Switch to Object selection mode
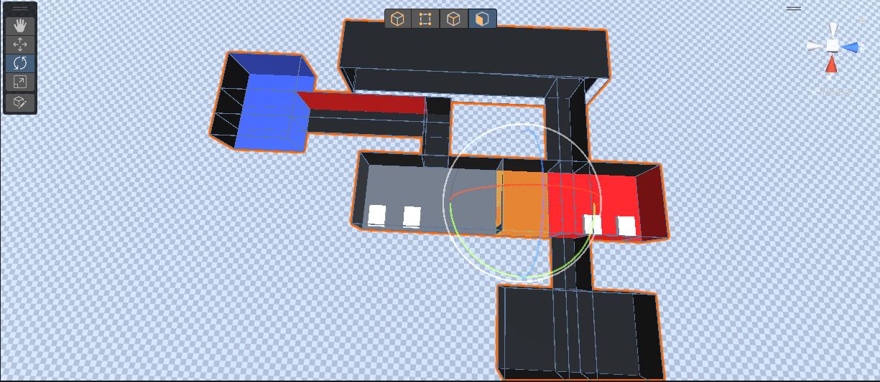 [x=398, y=19]
